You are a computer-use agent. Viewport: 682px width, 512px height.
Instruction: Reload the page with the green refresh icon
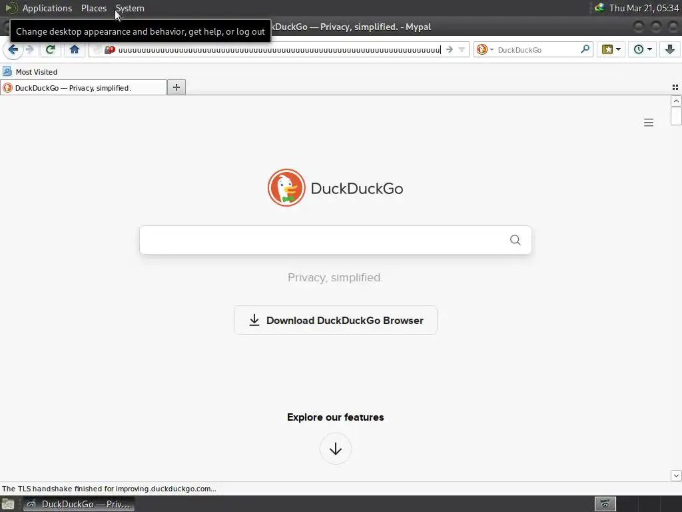coord(51,49)
